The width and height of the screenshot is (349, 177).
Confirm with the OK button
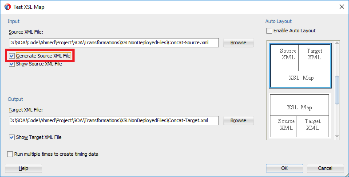[x=284, y=168]
